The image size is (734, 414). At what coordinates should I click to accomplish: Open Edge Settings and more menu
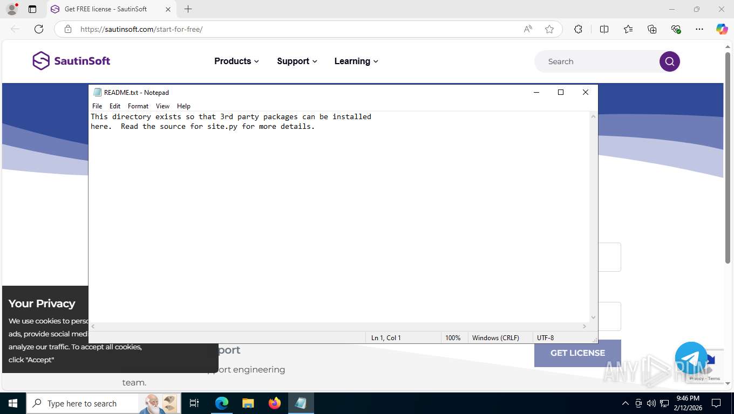click(x=699, y=29)
